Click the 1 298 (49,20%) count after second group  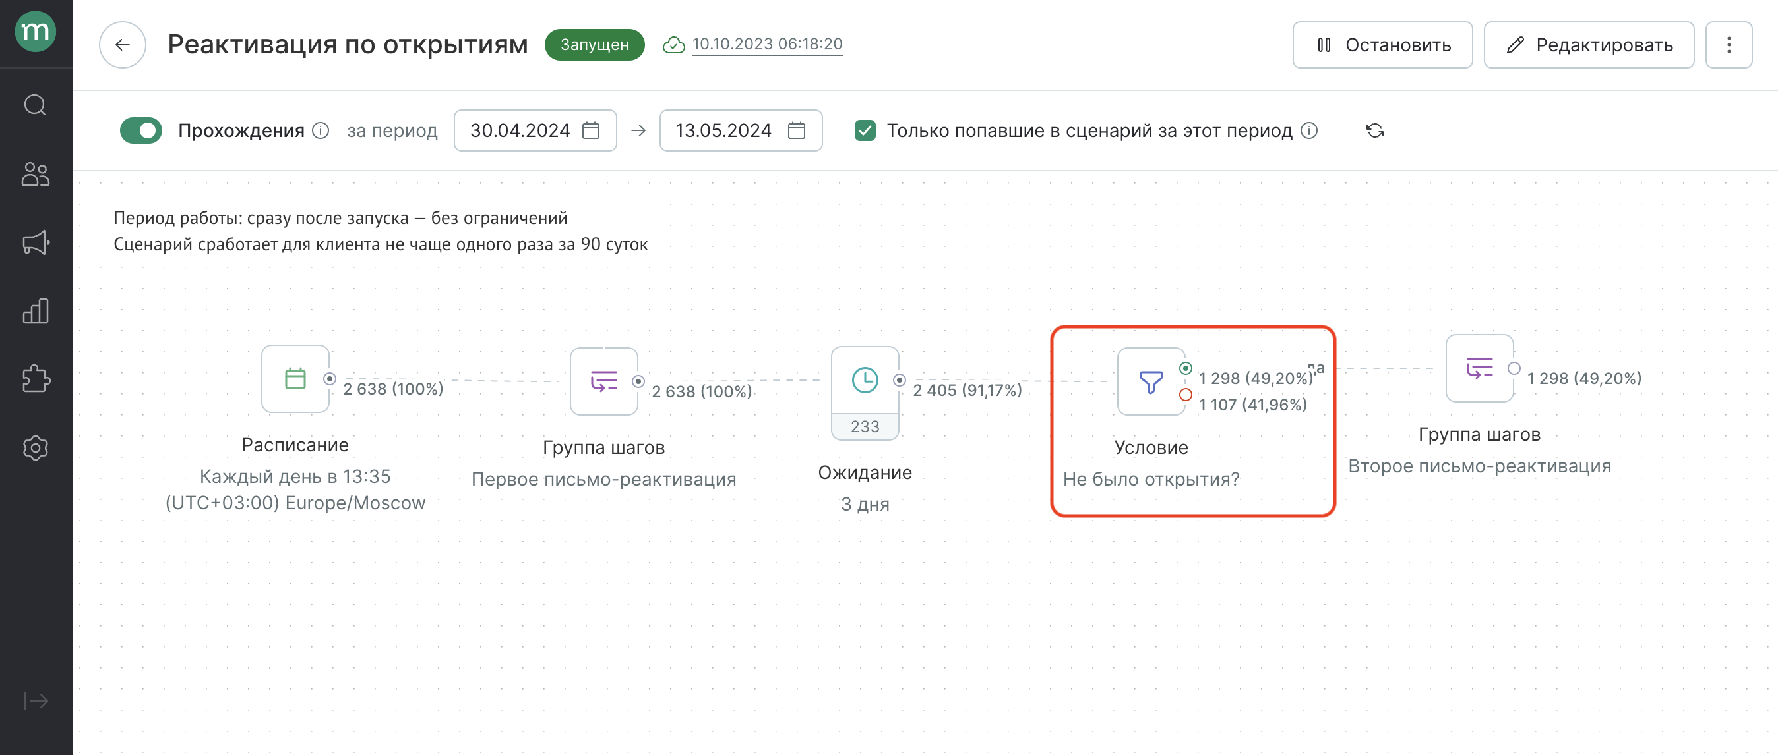(1584, 379)
